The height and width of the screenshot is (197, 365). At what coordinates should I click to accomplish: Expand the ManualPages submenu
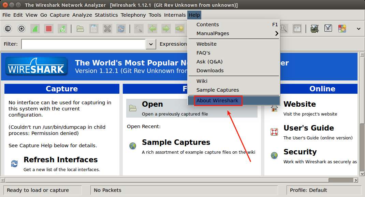(x=234, y=33)
